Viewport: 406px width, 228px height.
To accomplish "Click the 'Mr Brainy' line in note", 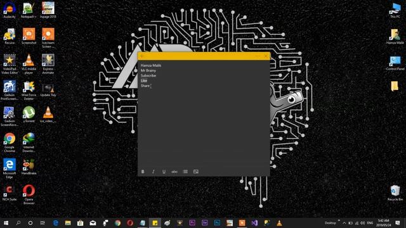I will (x=148, y=70).
